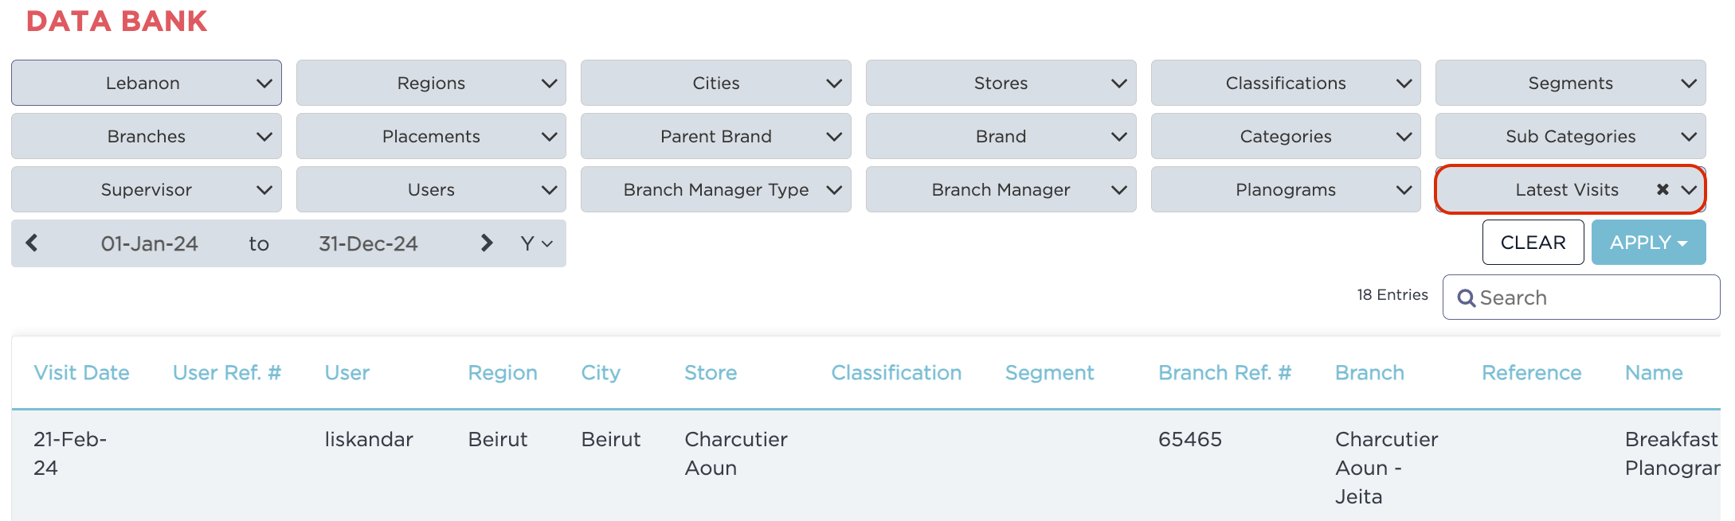Sort table by the Store column
Screen dimensions: 1735x521
tap(711, 373)
